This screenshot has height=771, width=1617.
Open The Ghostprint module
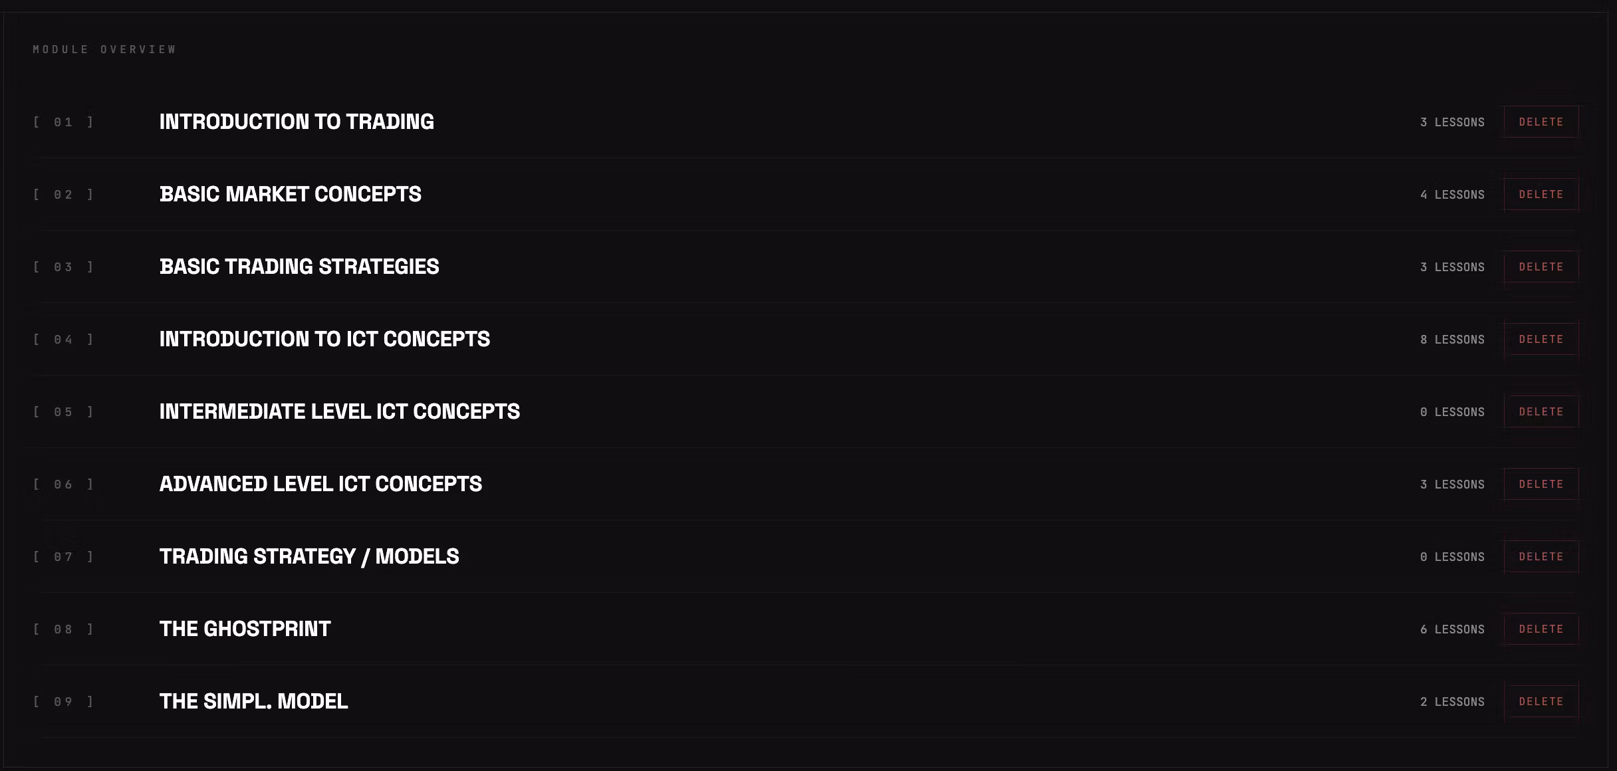point(245,629)
